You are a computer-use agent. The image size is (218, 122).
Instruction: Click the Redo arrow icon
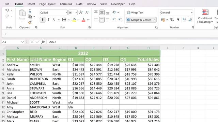tap(7, 17)
